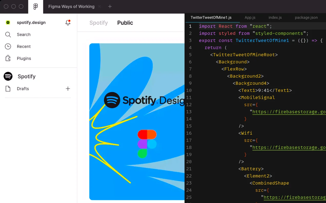This screenshot has width=326, height=203.
Task: Click the <Background2> tag
Action: [245, 76]
